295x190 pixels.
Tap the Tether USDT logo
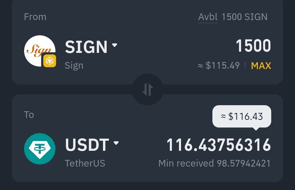click(40, 149)
